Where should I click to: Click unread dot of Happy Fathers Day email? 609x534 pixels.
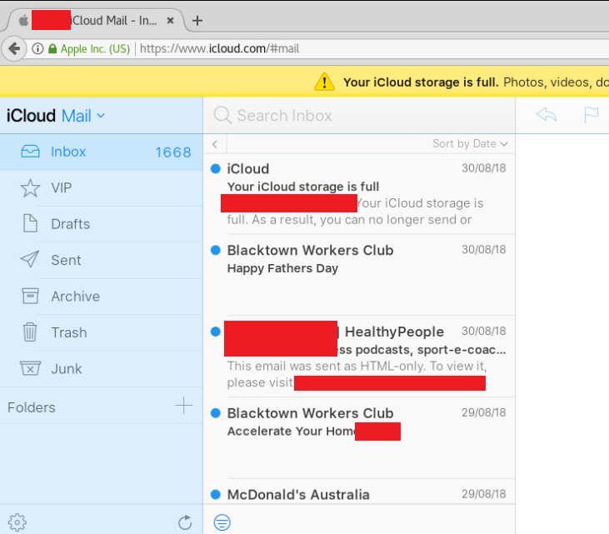click(x=216, y=250)
